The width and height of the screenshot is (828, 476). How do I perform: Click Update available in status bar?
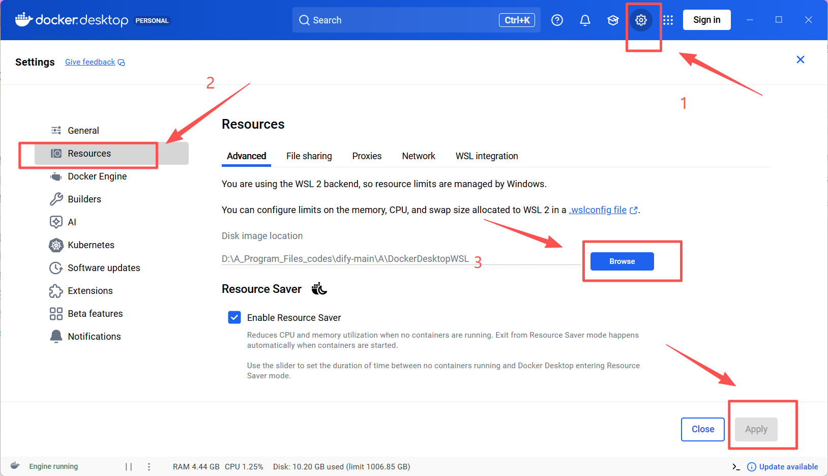point(783,467)
